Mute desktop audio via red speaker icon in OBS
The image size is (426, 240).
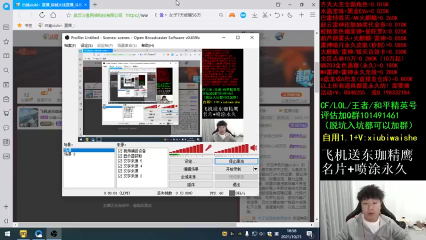coord(254,148)
